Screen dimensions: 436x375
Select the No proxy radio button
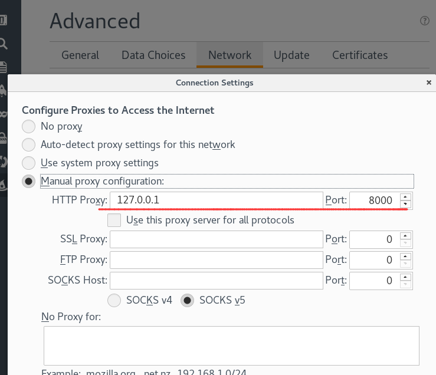[28, 126]
